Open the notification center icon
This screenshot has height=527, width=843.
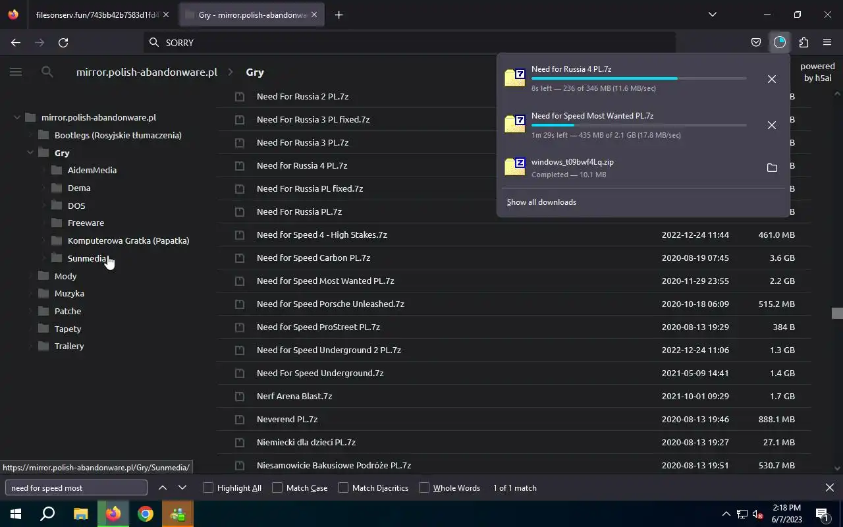coord(822,514)
